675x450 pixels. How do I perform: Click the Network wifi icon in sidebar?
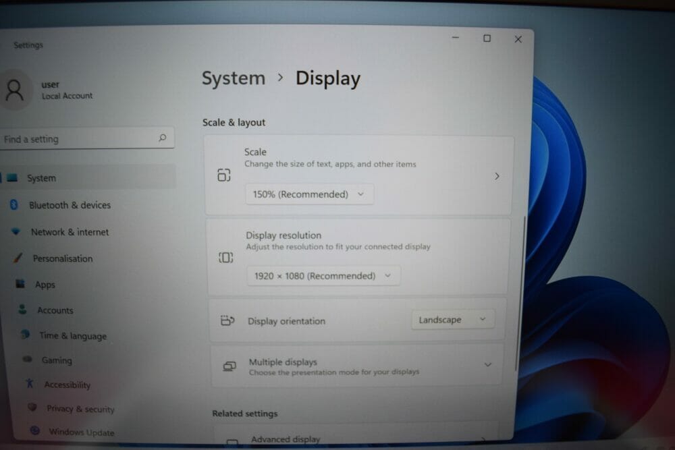16,231
